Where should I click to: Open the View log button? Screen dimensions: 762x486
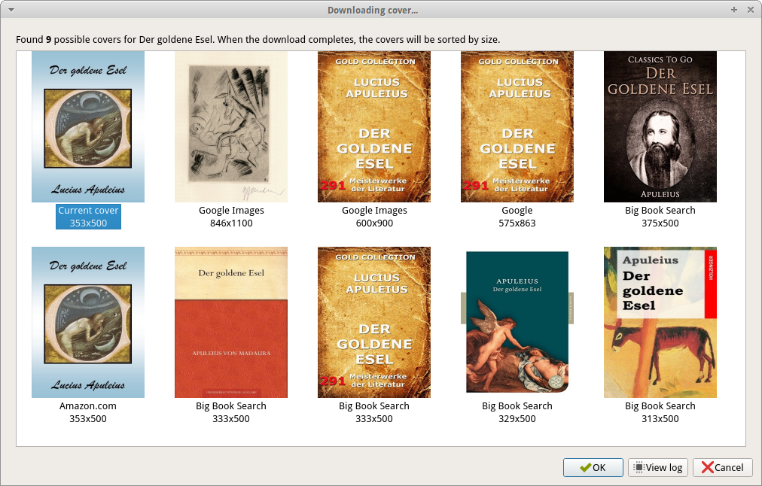pyautogui.click(x=658, y=467)
